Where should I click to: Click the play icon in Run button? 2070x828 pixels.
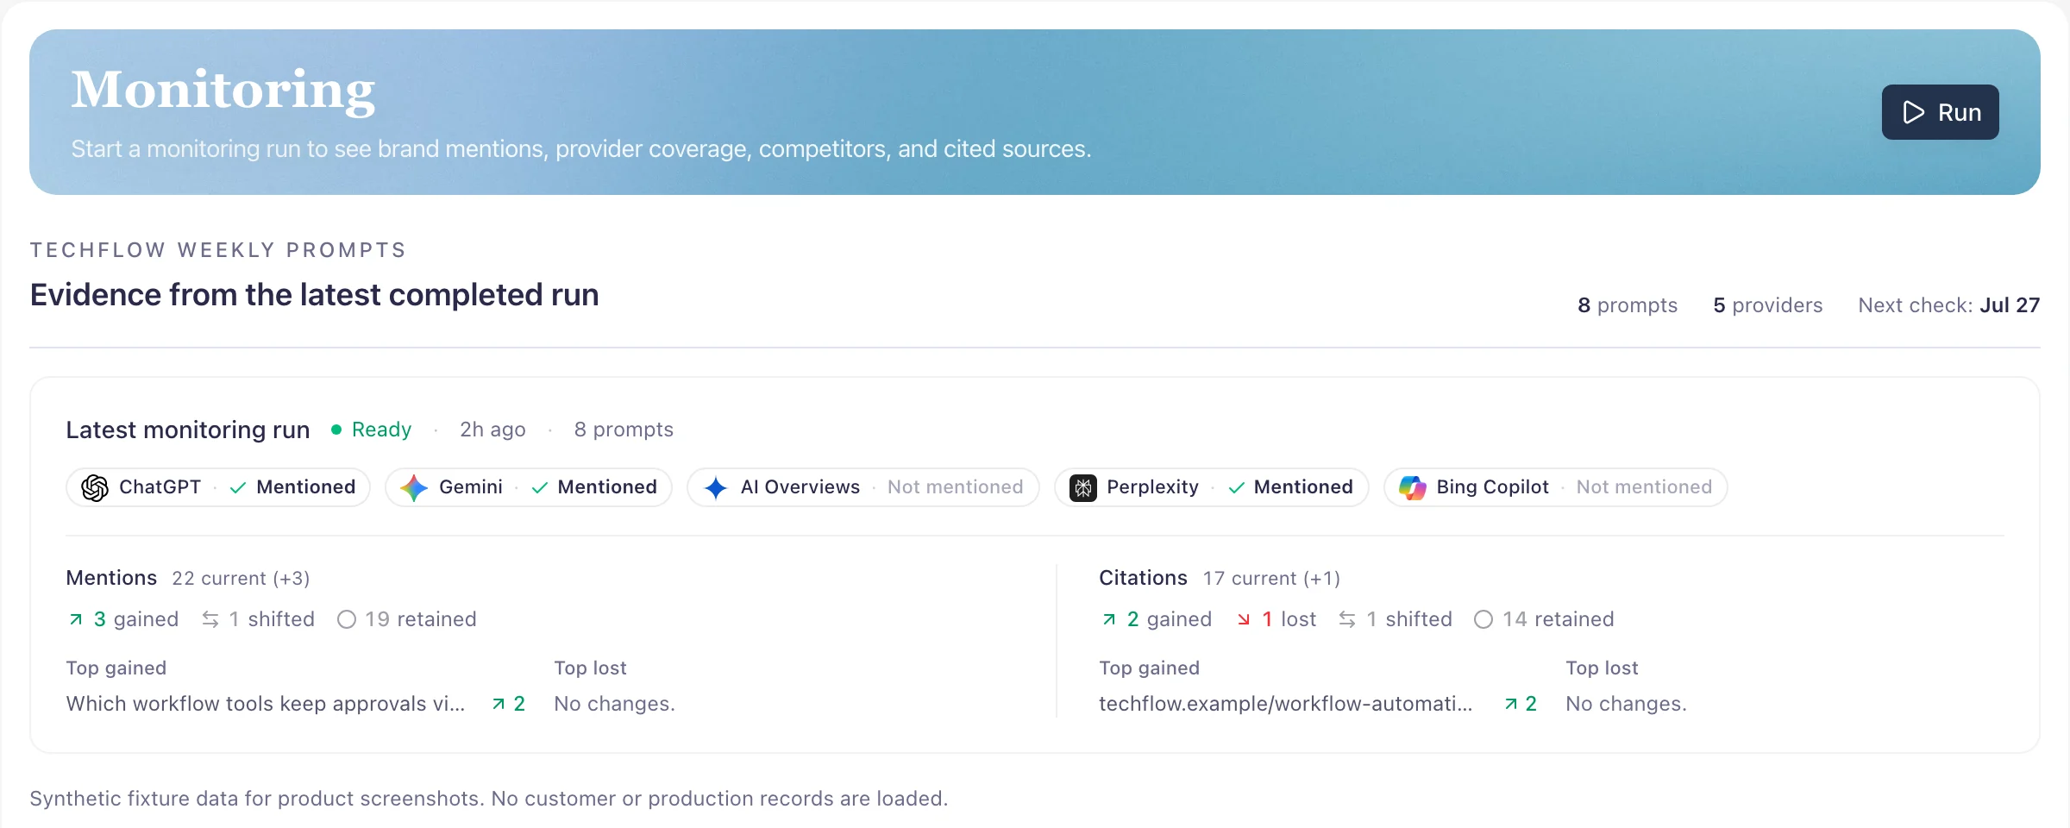pos(1913,112)
